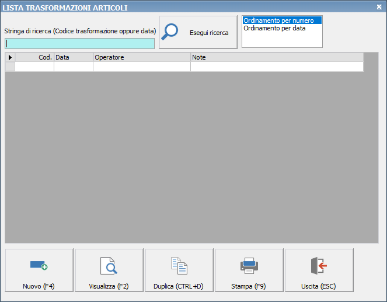Select the empty Operatore cell in first row

pos(142,67)
